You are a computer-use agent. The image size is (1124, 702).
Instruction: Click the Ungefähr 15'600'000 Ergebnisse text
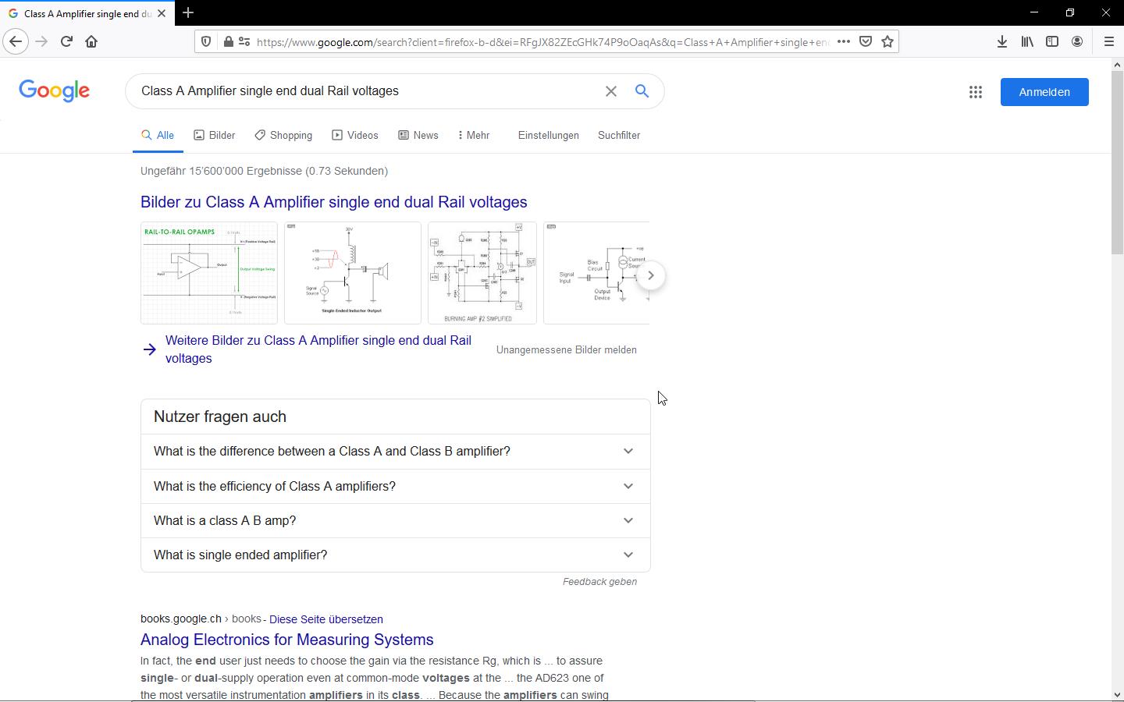pyautogui.click(x=264, y=171)
